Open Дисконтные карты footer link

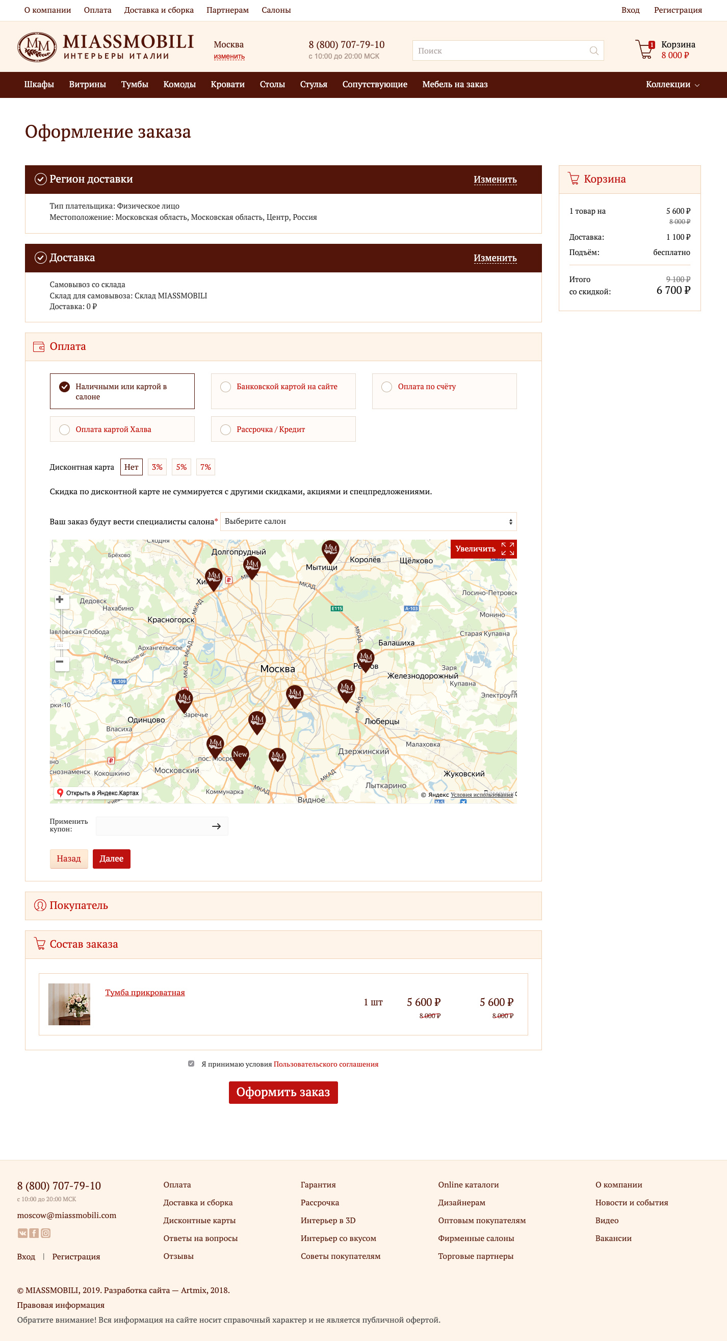click(x=199, y=1220)
